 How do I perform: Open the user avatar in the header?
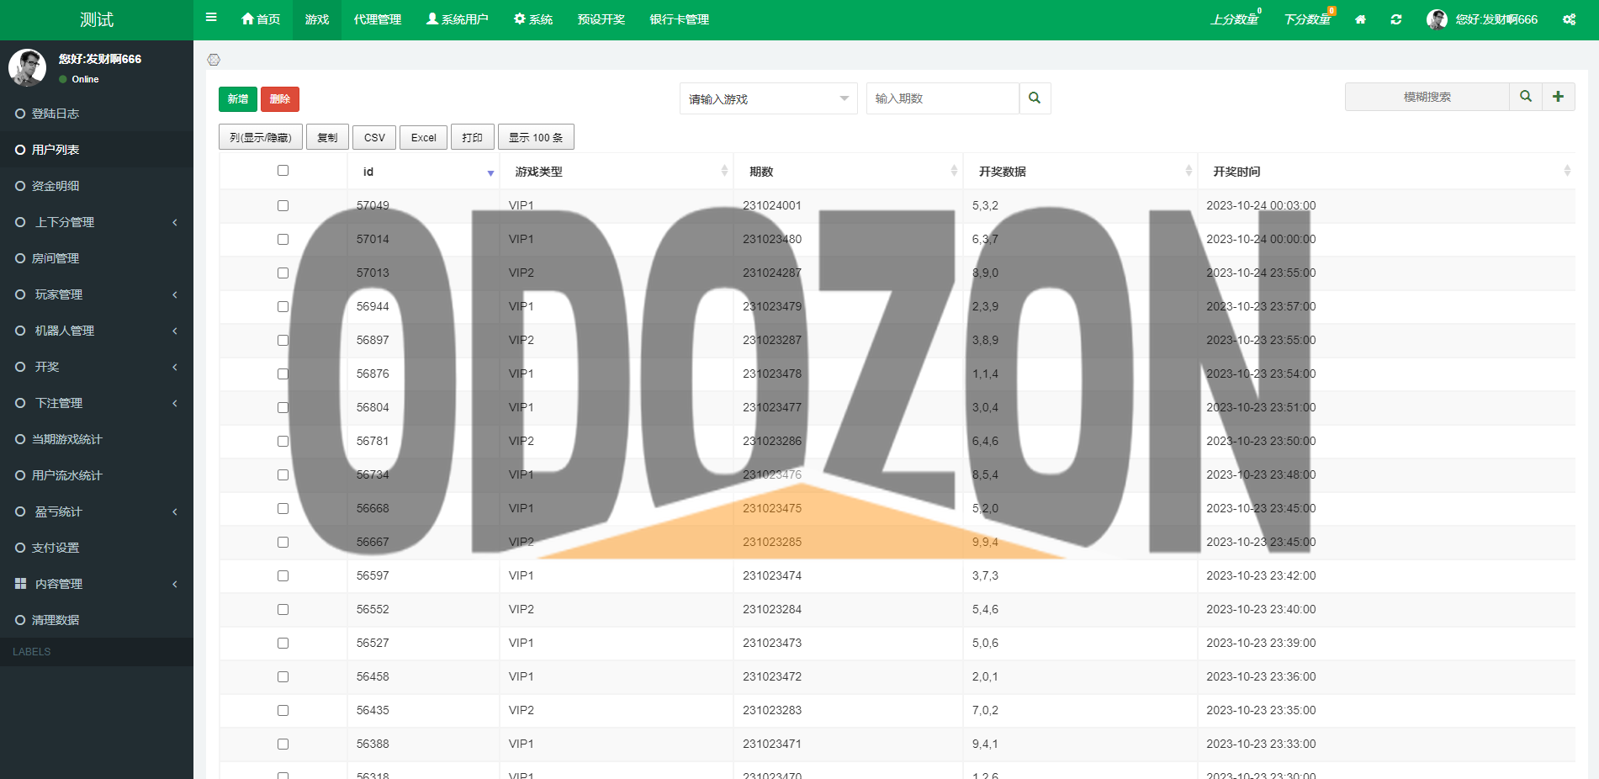pos(1437,19)
